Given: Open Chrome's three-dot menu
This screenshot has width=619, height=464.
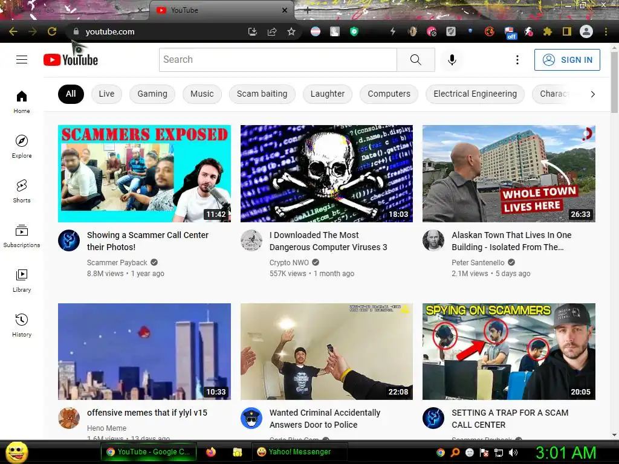Looking at the screenshot, I should 606,31.
